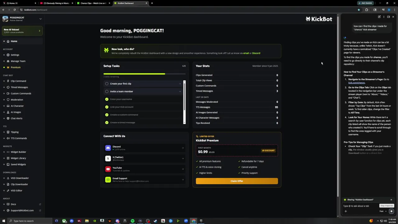Click the Tipping icon
This screenshot has width=398, height=224.
pyautogui.click(x=8, y=132)
